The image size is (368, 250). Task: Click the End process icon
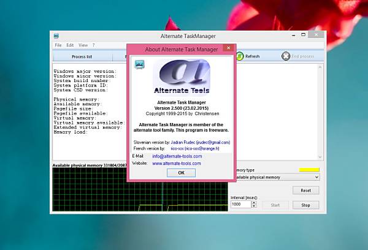click(286, 56)
